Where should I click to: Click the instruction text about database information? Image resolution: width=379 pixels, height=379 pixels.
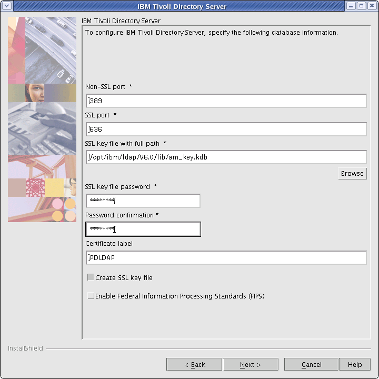click(x=212, y=33)
